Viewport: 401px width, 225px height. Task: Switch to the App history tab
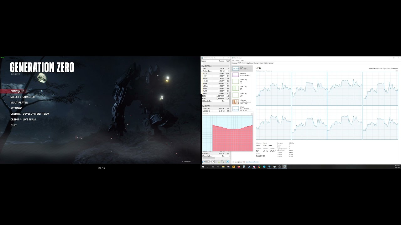pos(250,63)
